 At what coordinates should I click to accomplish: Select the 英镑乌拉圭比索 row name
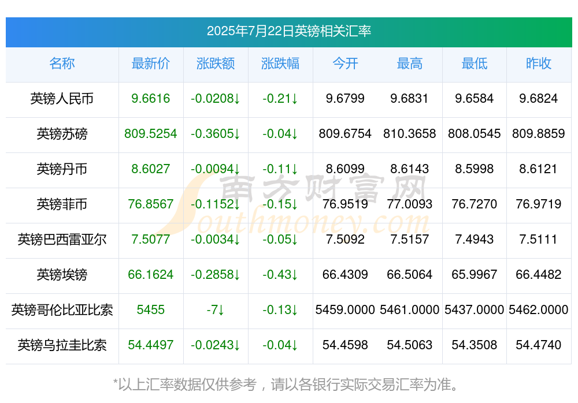coord(62,345)
